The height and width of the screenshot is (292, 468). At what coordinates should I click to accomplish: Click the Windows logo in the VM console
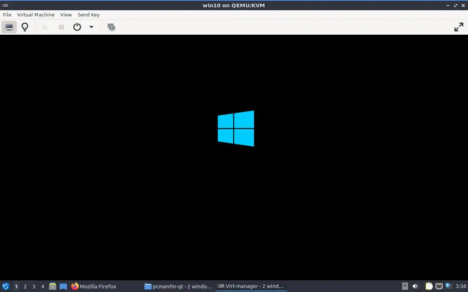236,128
